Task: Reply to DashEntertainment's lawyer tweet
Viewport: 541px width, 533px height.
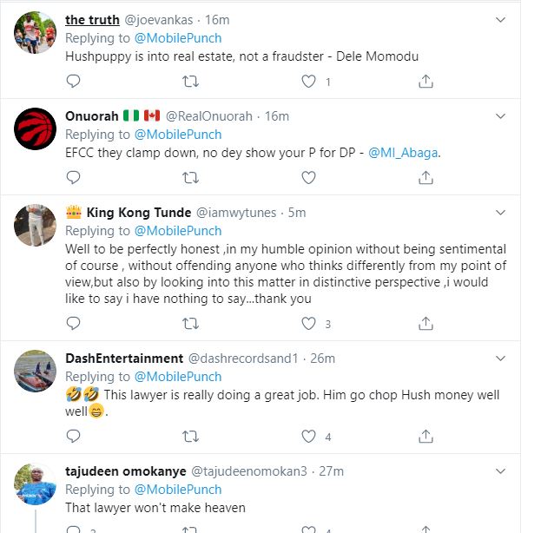Action: 74,436
